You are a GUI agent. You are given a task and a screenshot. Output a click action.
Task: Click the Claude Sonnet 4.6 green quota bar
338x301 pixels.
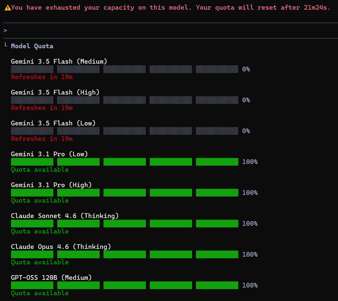124,224
